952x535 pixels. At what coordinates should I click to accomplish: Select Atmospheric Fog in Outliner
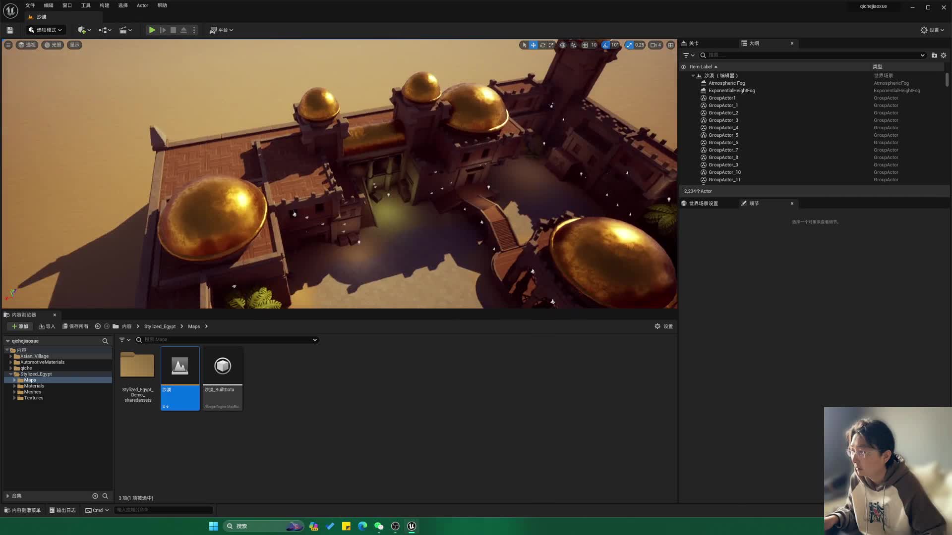tap(726, 83)
